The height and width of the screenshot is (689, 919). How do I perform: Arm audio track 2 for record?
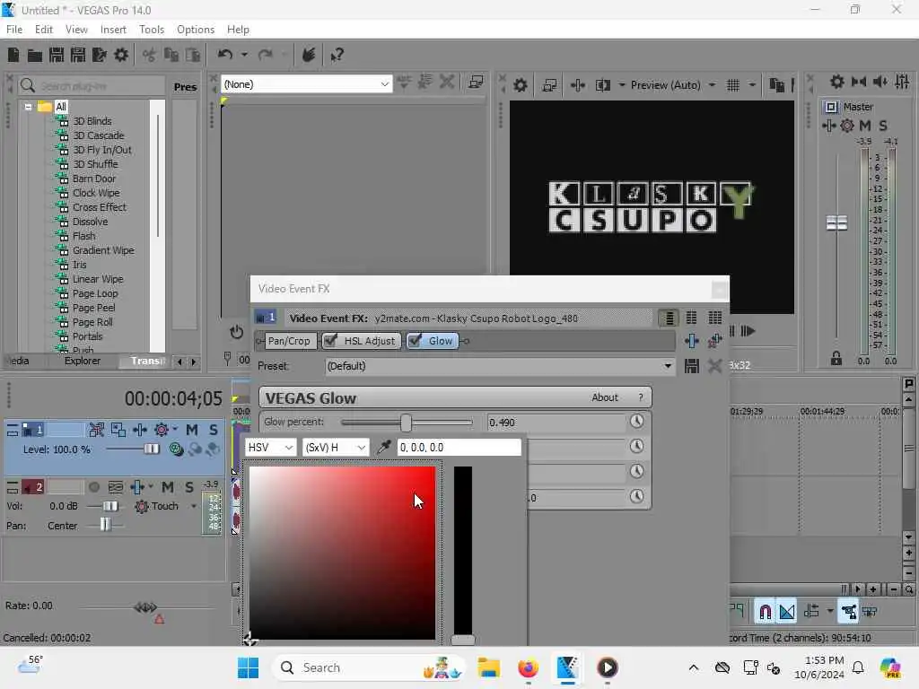(x=93, y=487)
